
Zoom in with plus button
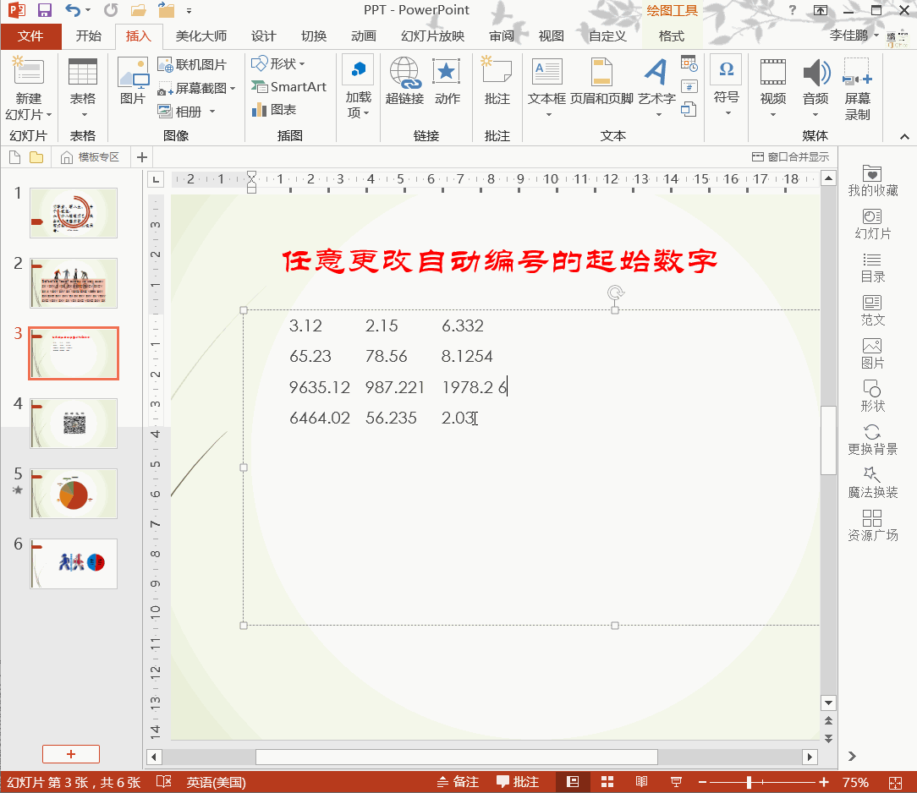pyautogui.click(x=824, y=782)
